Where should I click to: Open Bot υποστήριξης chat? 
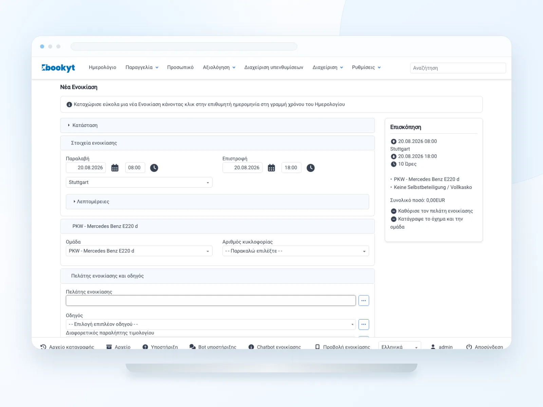(x=213, y=347)
